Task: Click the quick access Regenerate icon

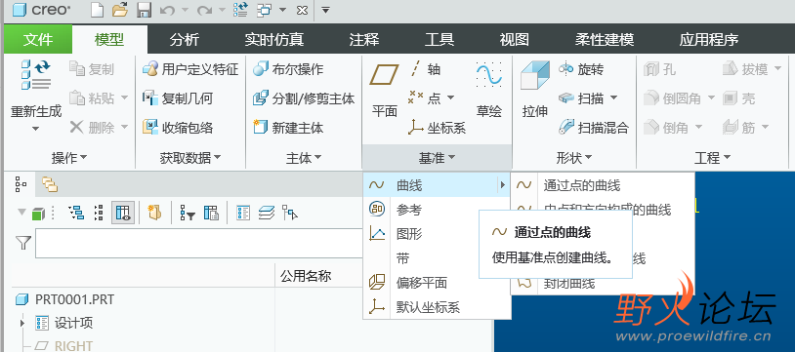Action: click(240, 10)
